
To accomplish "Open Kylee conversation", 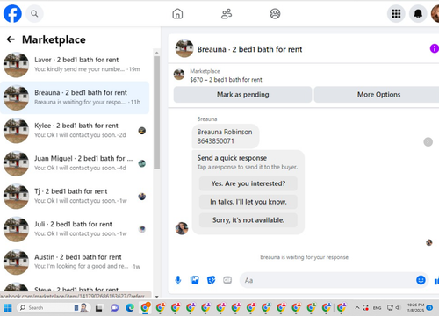I will 75,131.
